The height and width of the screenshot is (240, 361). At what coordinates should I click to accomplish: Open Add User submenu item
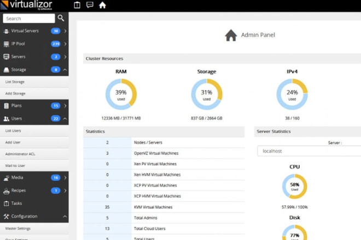tap(34, 142)
